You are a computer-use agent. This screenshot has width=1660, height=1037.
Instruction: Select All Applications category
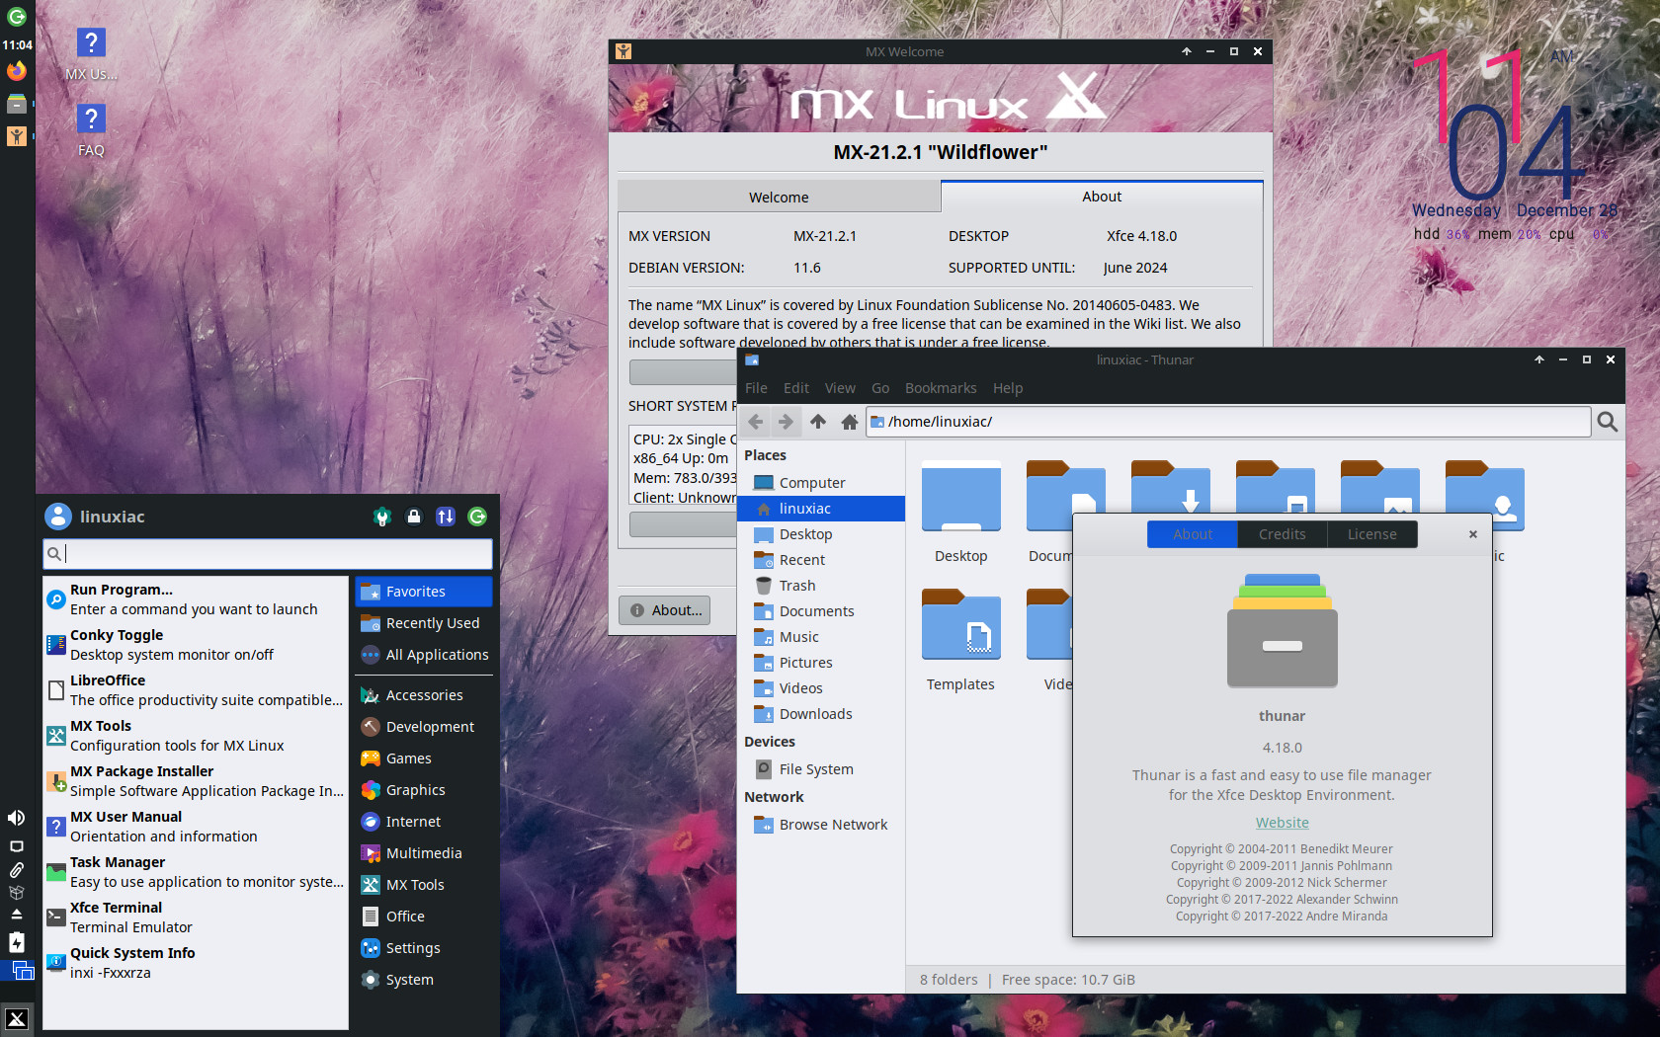[x=424, y=655]
